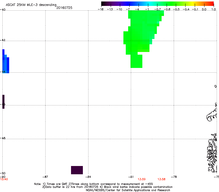The image size is (219, 192).
Task: Click the latitude label '-50'
Action: [3, 173]
